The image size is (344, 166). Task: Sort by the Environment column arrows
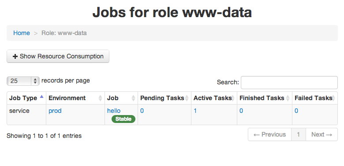[100, 98]
